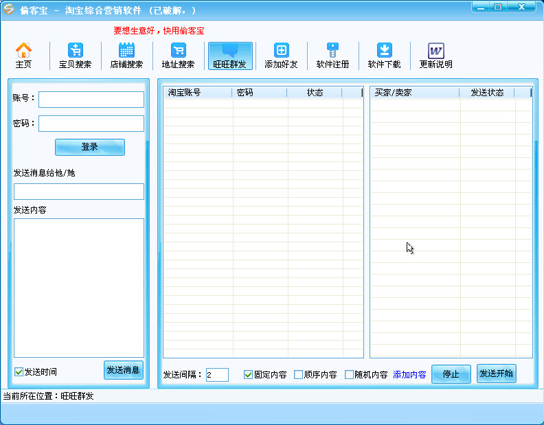Focus the 密码 password input field
544x425 pixels.
[91, 124]
